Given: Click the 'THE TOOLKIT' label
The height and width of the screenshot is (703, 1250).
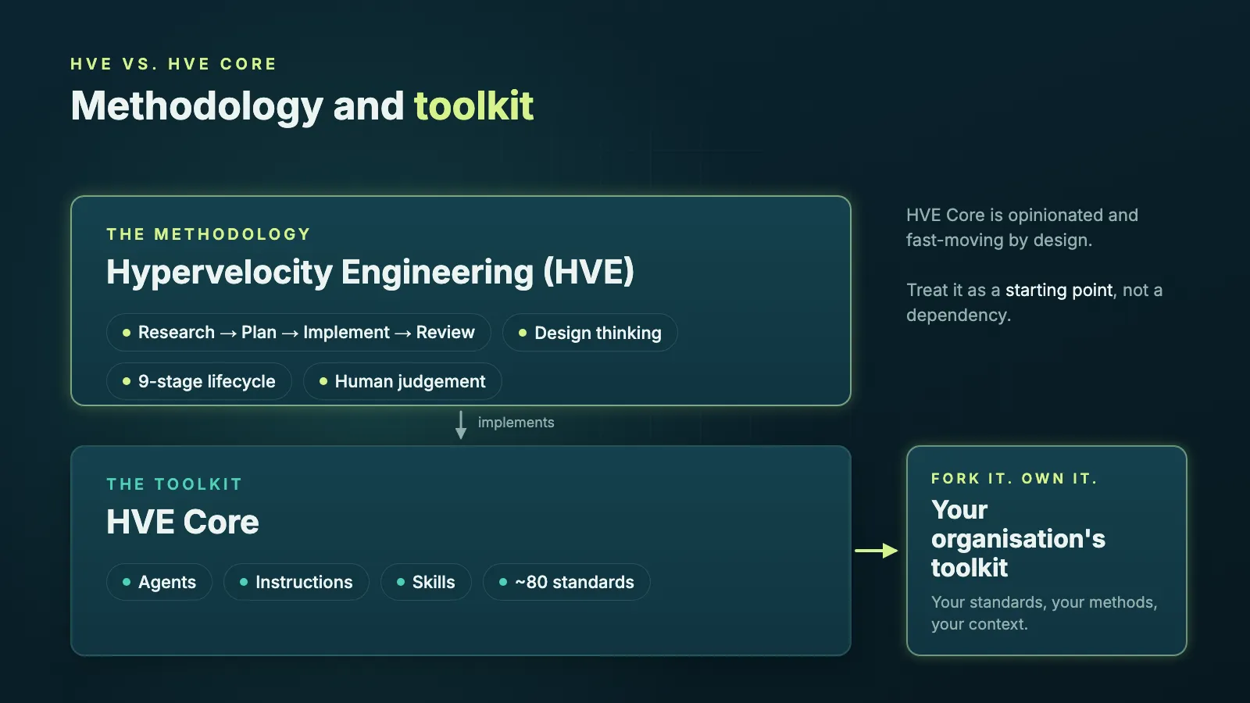Looking at the screenshot, I should point(174,484).
